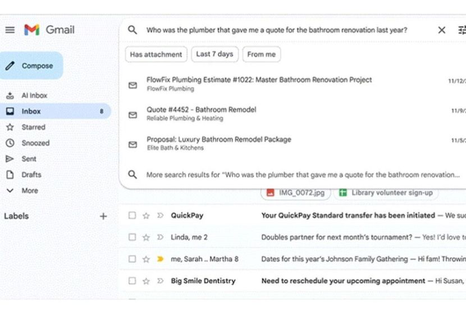Expand the More section in sidebar

29,191
